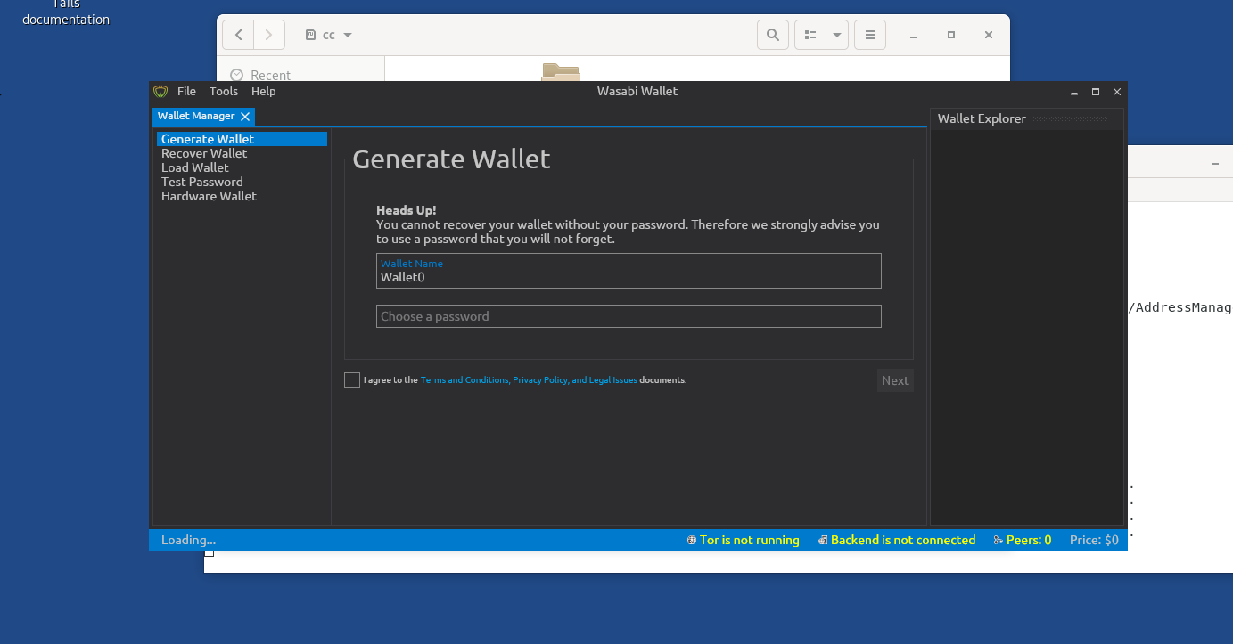This screenshot has height=644, width=1233.
Task: Switch file manager to list view
Action: coord(810,34)
